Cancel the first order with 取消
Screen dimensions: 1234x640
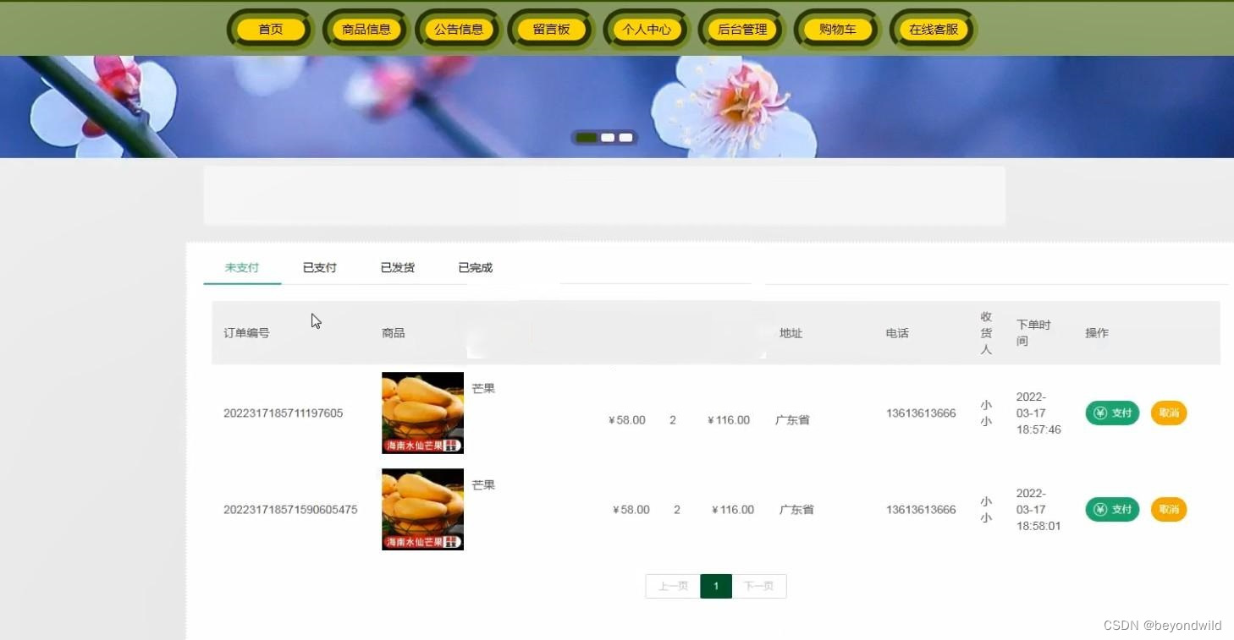(1168, 413)
